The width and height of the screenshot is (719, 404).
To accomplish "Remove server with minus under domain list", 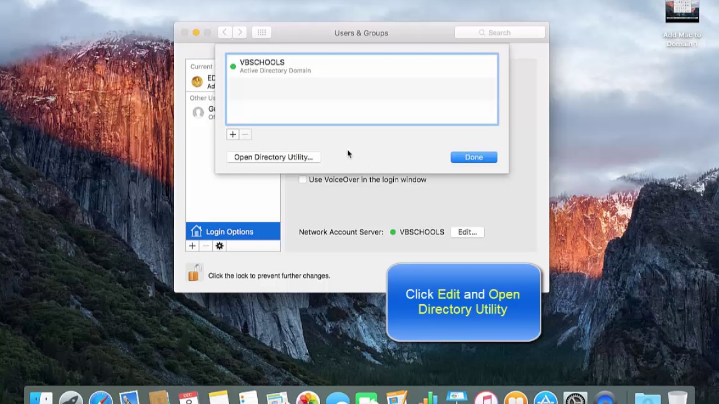I will [x=245, y=135].
